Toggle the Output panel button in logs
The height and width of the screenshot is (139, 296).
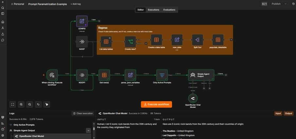tap(288, 114)
